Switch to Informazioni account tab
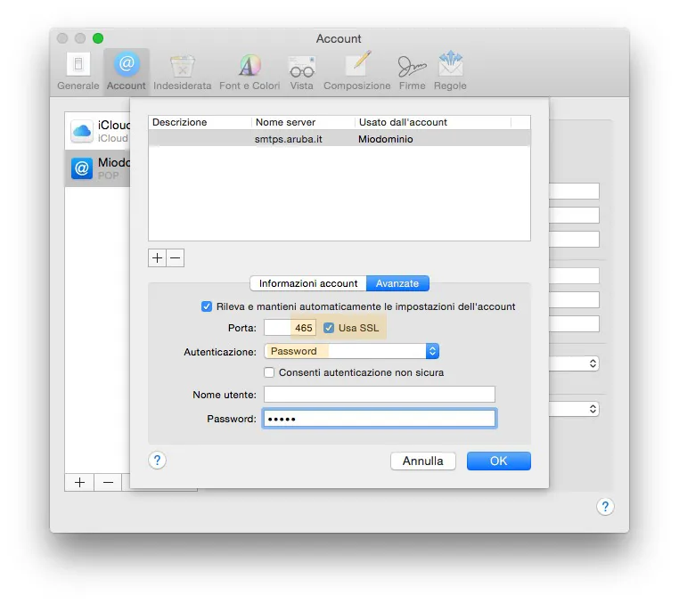This screenshot has width=679, height=604. click(308, 283)
